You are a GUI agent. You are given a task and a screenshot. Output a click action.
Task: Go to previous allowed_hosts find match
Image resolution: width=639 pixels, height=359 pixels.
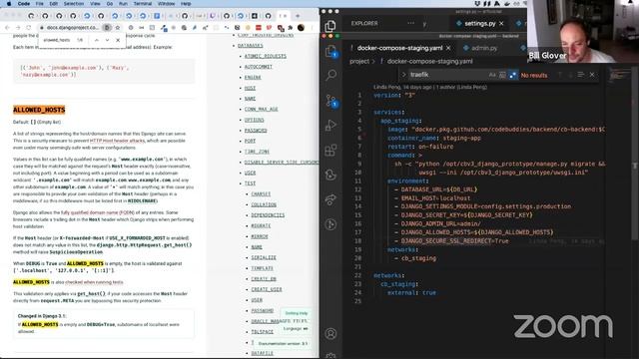[97, 40]
